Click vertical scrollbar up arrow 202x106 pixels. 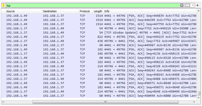199,11
